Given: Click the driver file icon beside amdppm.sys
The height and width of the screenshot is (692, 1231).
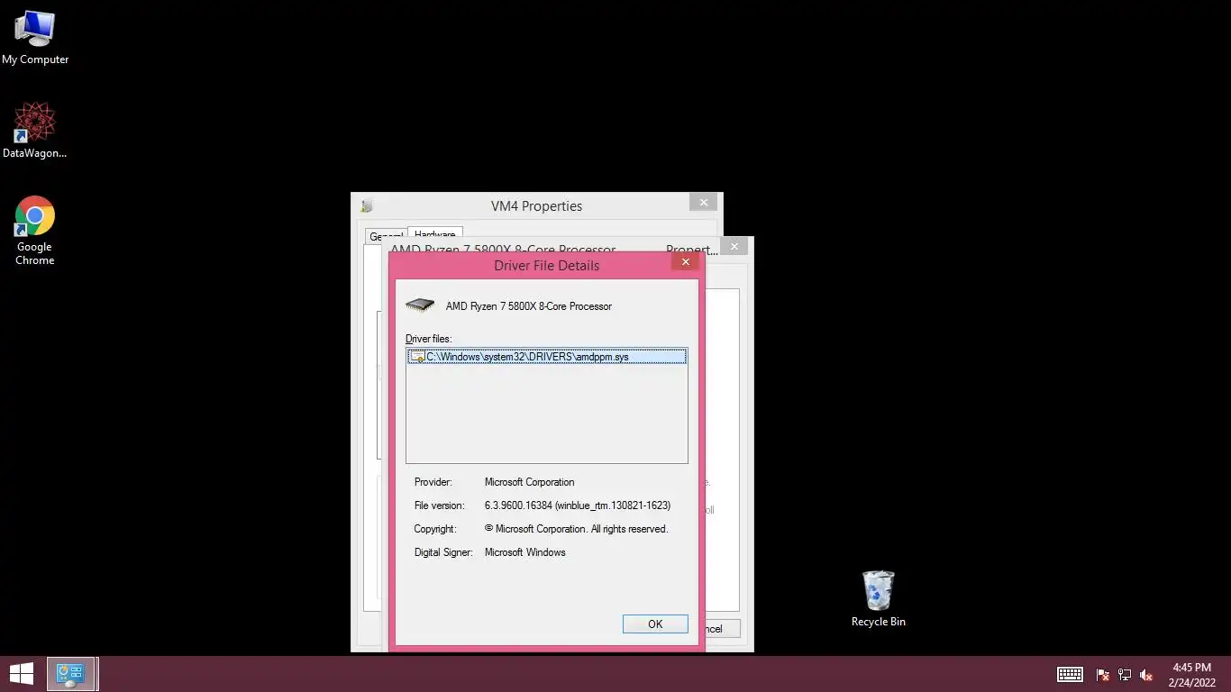Looking at the screenshot, I should click(x=417, y=357).
